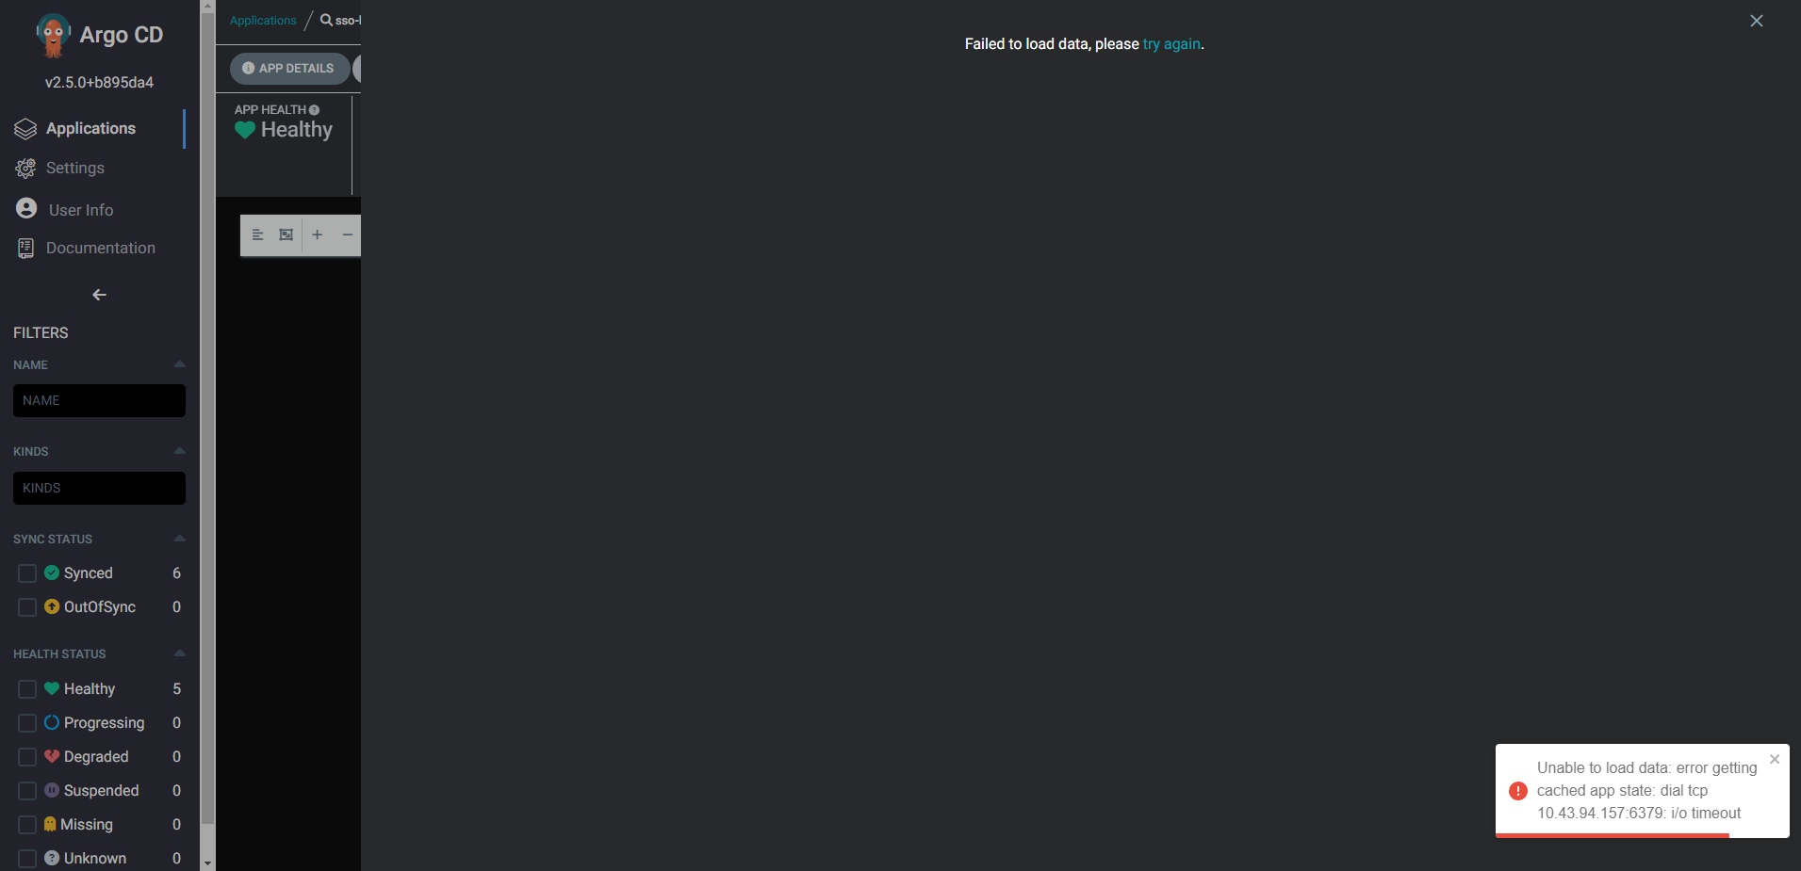Click the App Health help question mark icon
This screenshot has width=1801, height=871.
(x=314, y=108)
